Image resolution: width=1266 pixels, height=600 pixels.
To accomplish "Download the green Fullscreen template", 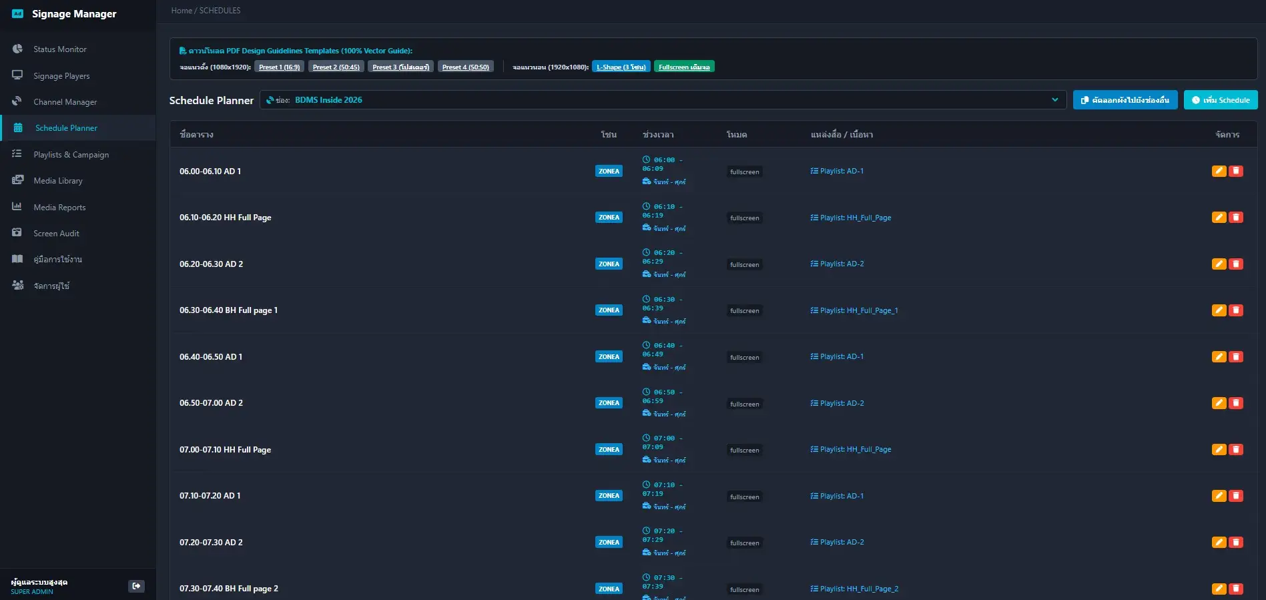I will [684, 67].
